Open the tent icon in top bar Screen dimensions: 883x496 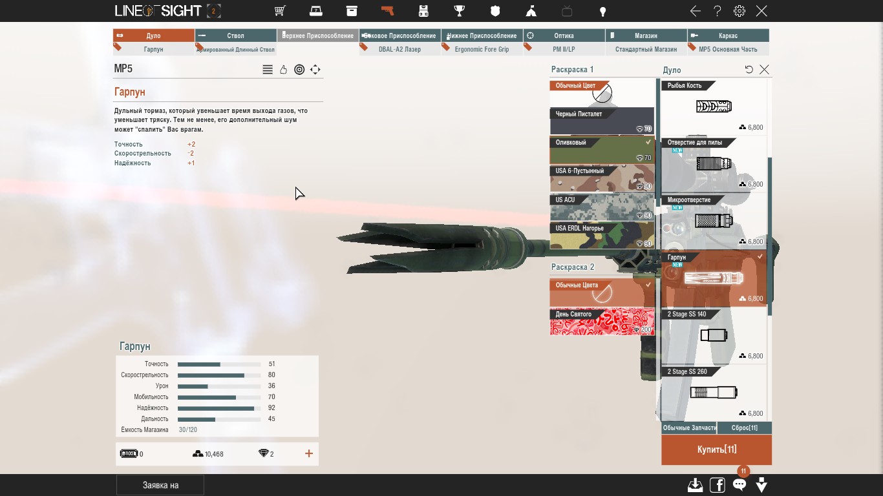[531, 11]
